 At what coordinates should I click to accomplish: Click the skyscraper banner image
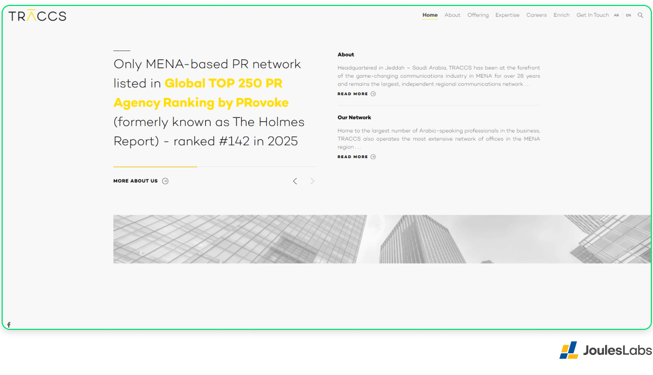click(x=382, y=239)
